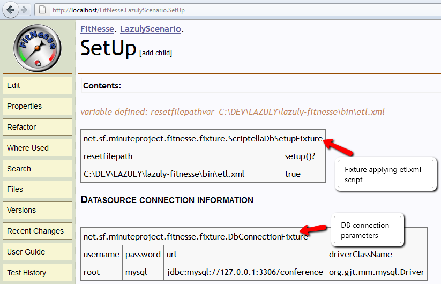This screenshot has height=284, width=441.
Task: Click the FitNesse gauge logo
Action: click(38, 48)
